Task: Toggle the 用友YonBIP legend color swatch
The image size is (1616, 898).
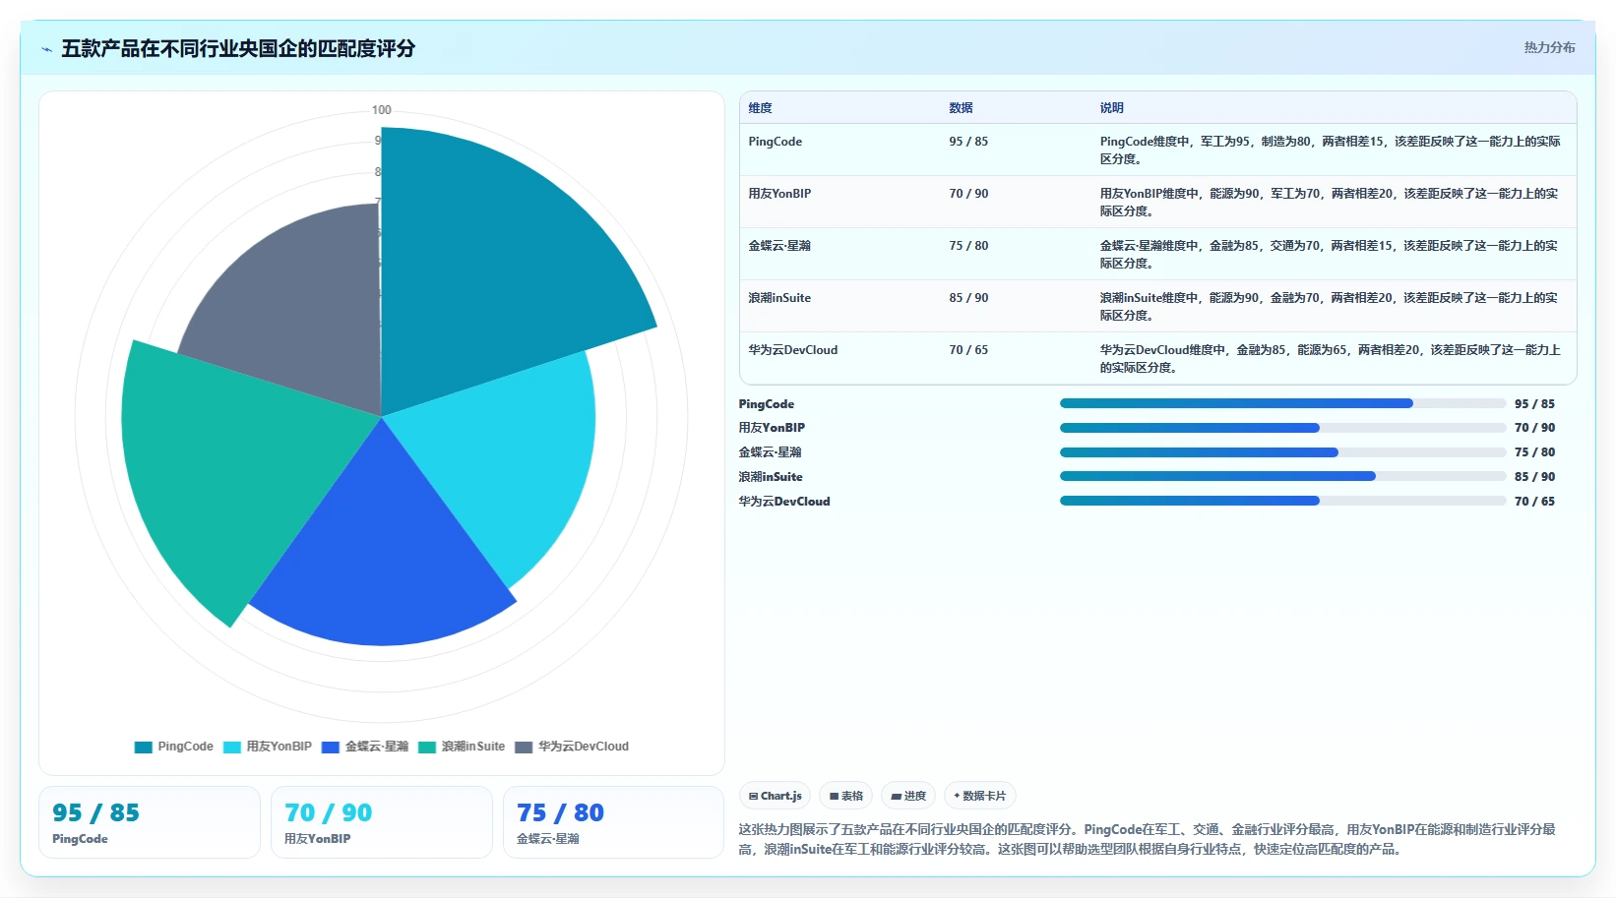Action: (x=232, y=748)
